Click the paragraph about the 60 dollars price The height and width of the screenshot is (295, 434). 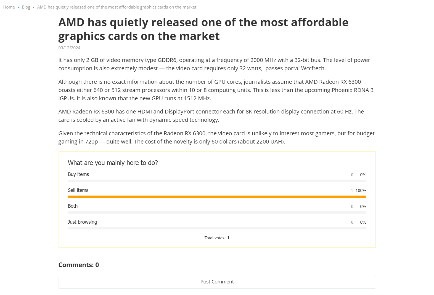click(x=216, y=137)
